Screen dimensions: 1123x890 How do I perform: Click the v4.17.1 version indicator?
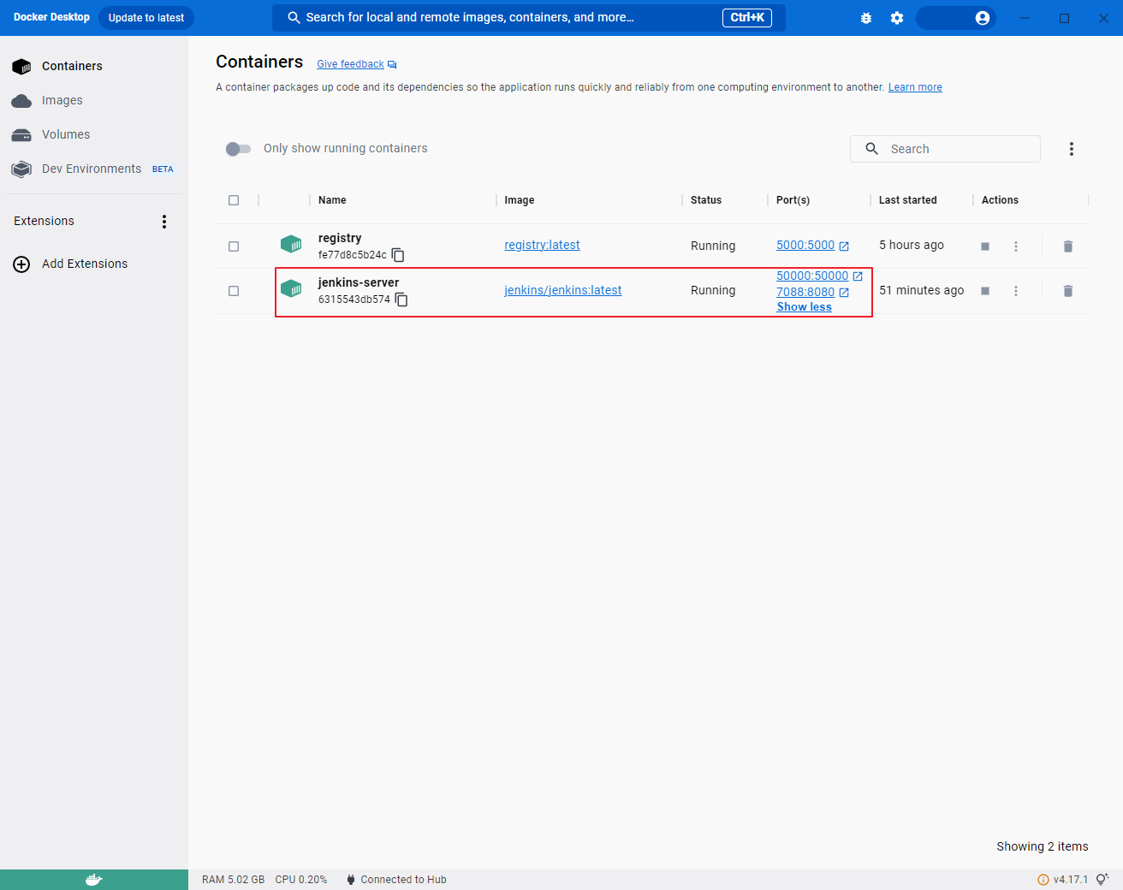[1062, 880]
